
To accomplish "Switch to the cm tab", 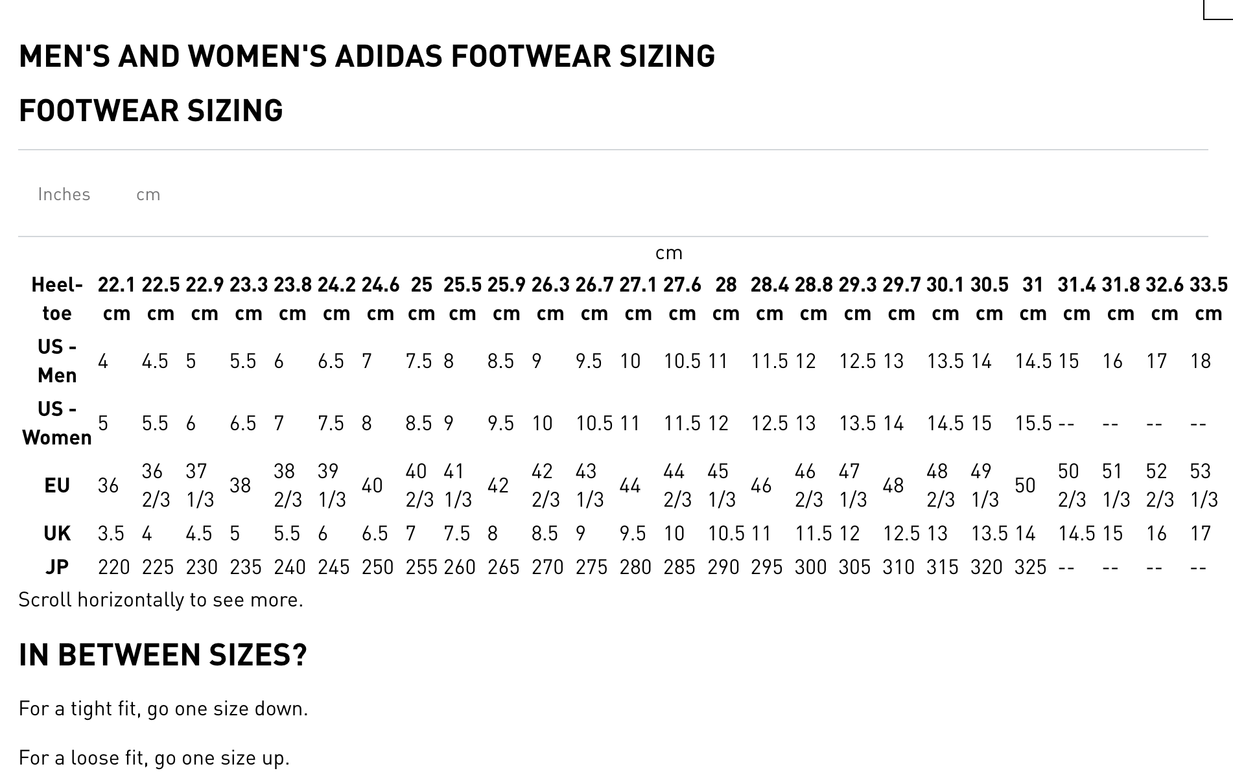I will coord(148,194).
